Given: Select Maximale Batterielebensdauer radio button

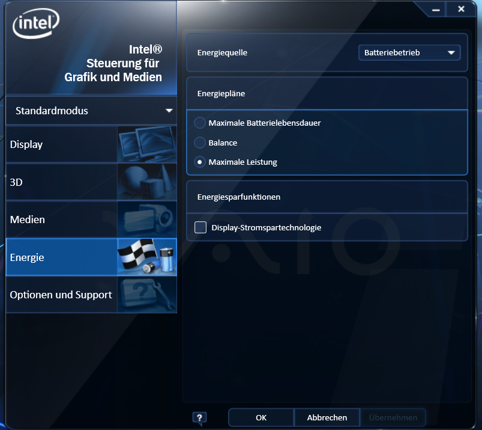Looking at the screenshot, I should (200, 123).
